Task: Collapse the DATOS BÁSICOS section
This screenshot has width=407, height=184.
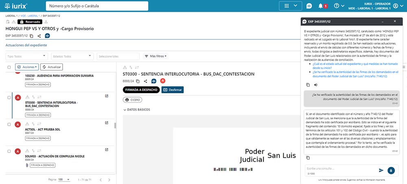Action: pos(125,110)
